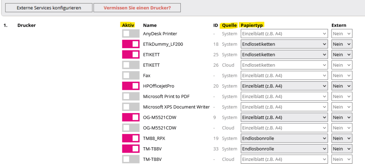Viewport: 365px width, 164px height.
Task: Expand the Extern dropdown for ETIKETT ID 25
Action: pyautogui.click(x=342, y=55)
